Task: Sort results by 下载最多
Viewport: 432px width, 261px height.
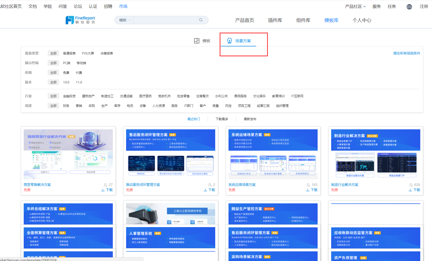Action: click(x=222, y=119)
